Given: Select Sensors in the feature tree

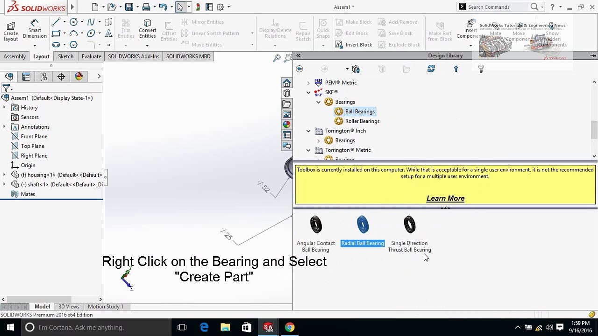Looking at the screenshot, I should tap(29, 117).
